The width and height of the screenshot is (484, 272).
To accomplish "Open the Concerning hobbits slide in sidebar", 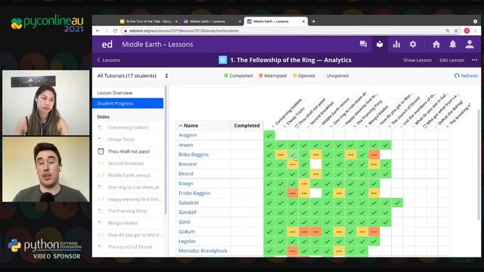I will coord(128,128).
